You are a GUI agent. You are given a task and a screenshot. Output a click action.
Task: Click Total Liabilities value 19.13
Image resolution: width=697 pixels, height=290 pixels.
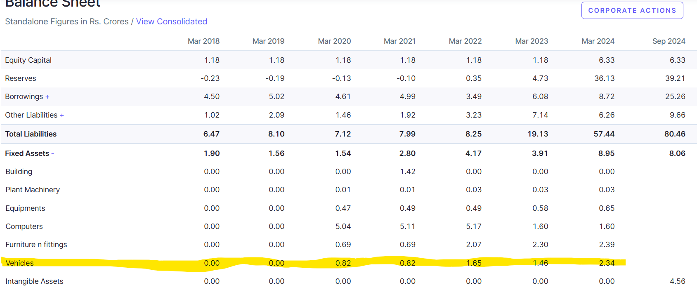(x=538, y=134)
